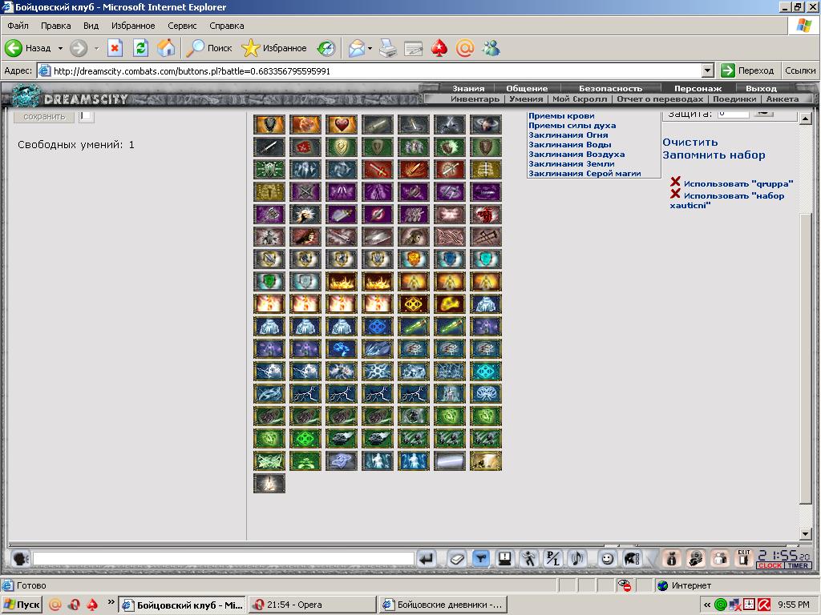Expand hidden system tray icons arrow
Image resolution: width=821 pixels, height=615 pixels.
tap(707, 605)
